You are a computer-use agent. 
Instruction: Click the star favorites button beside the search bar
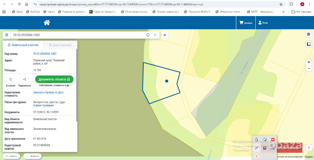(165, 35)
